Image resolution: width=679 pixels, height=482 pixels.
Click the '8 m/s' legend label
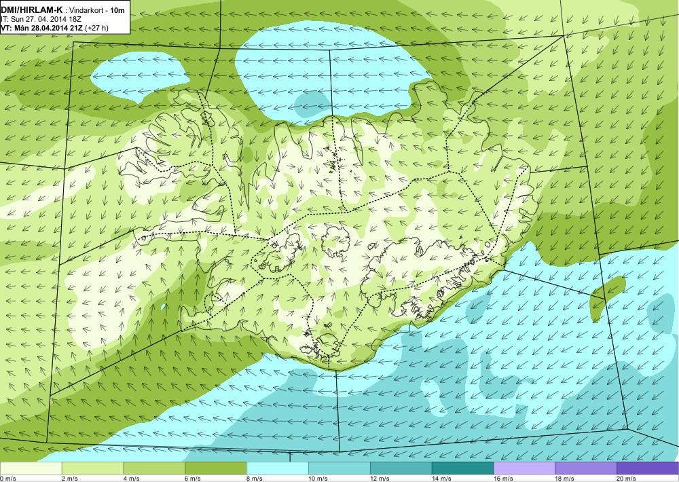255,479
